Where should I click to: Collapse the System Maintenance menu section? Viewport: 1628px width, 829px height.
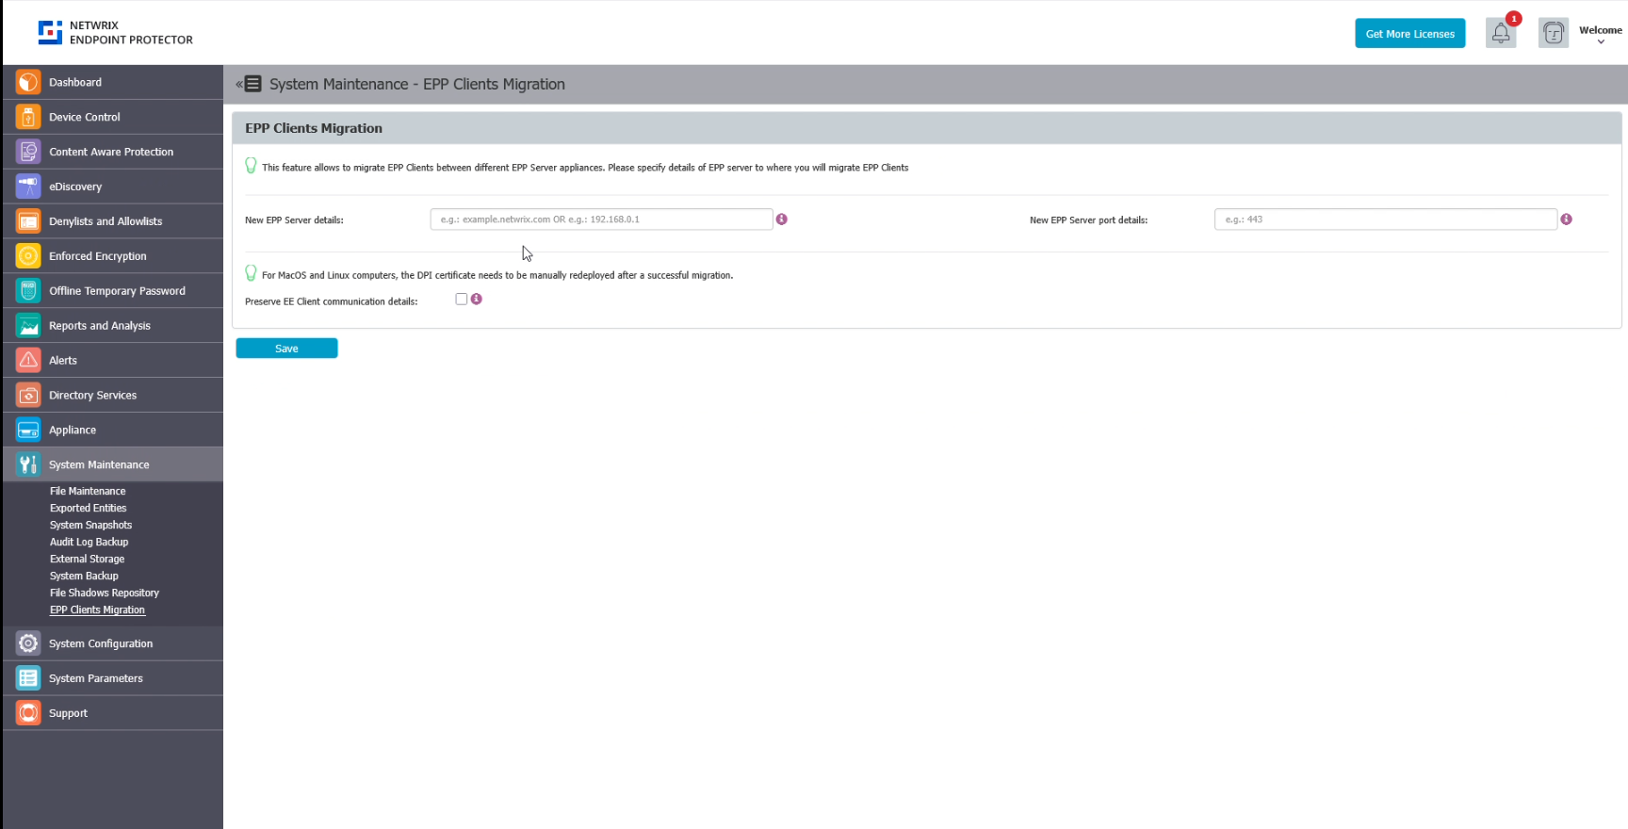pyautogui.click(x=99, y=465)
